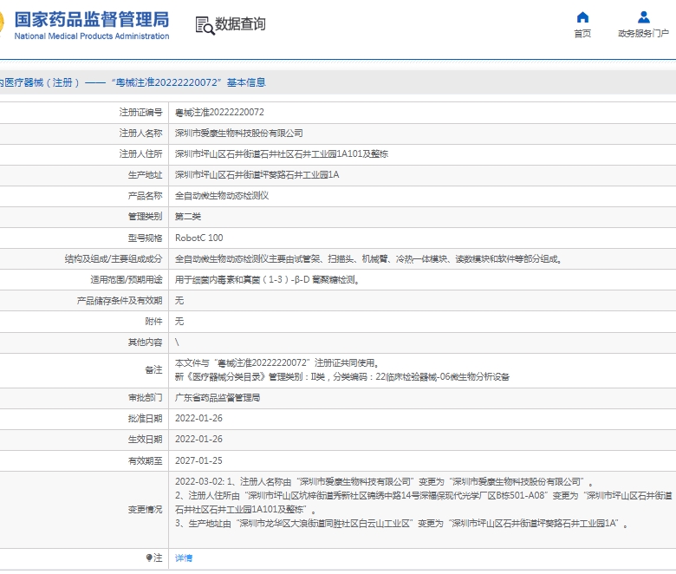Click remark line 本文件与注册证共同使用
This screenshot has width=676, height=574.
tap(276, 363)
